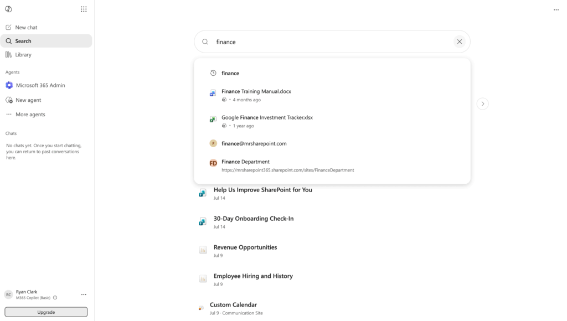Viewport: 567px width, 321px height.
Task: Open 30-Day Onboarding Check-In result
Action: tap(254, 219)
